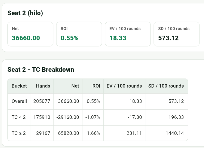
Task: Select the SD / 100 rounds column header
Action: (166, 86)
